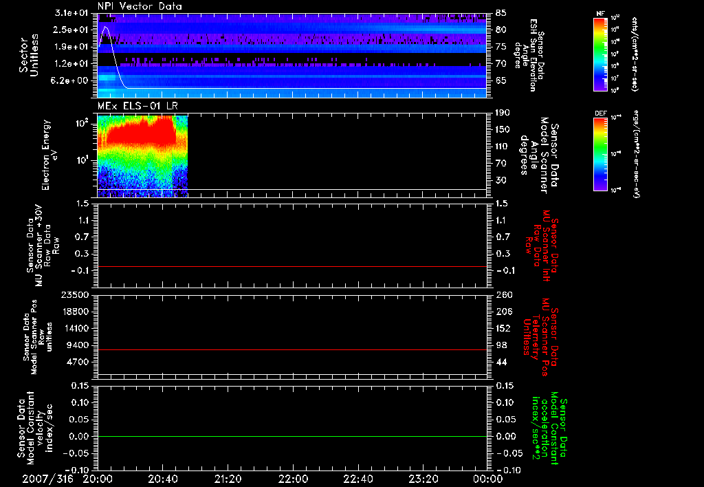The height and width of the screenshot is (487, 704).
Task: Click the '3.1e+01' sector tick label
Action: coord(71,13)
